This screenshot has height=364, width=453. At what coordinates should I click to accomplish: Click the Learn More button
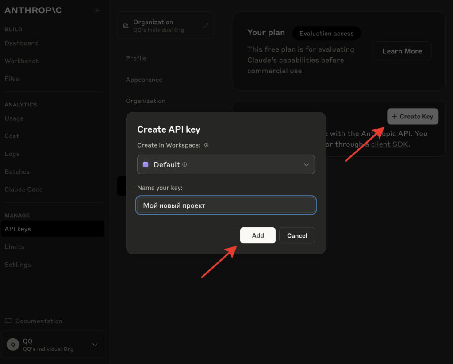pos(402,51)
